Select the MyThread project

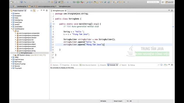(18, 62)
